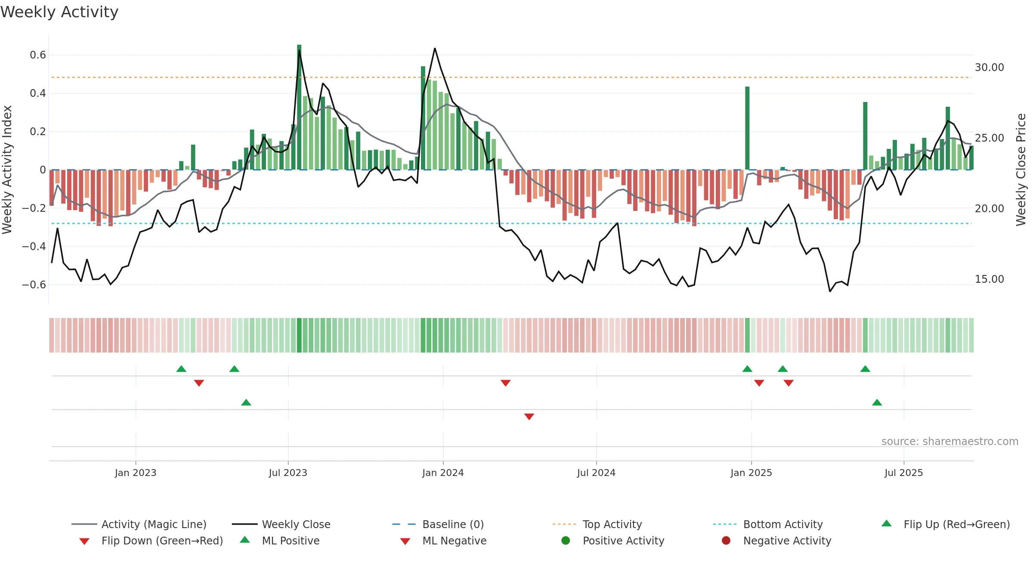Viewport: 1033px width, 581px height.
Task: Click the Flip Down triangle near March 2024
Action: click(x=505, y=383)
